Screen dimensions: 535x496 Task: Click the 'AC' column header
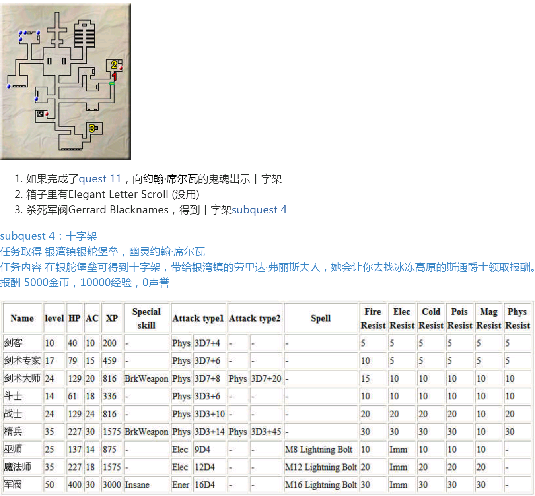click(92, 318)
